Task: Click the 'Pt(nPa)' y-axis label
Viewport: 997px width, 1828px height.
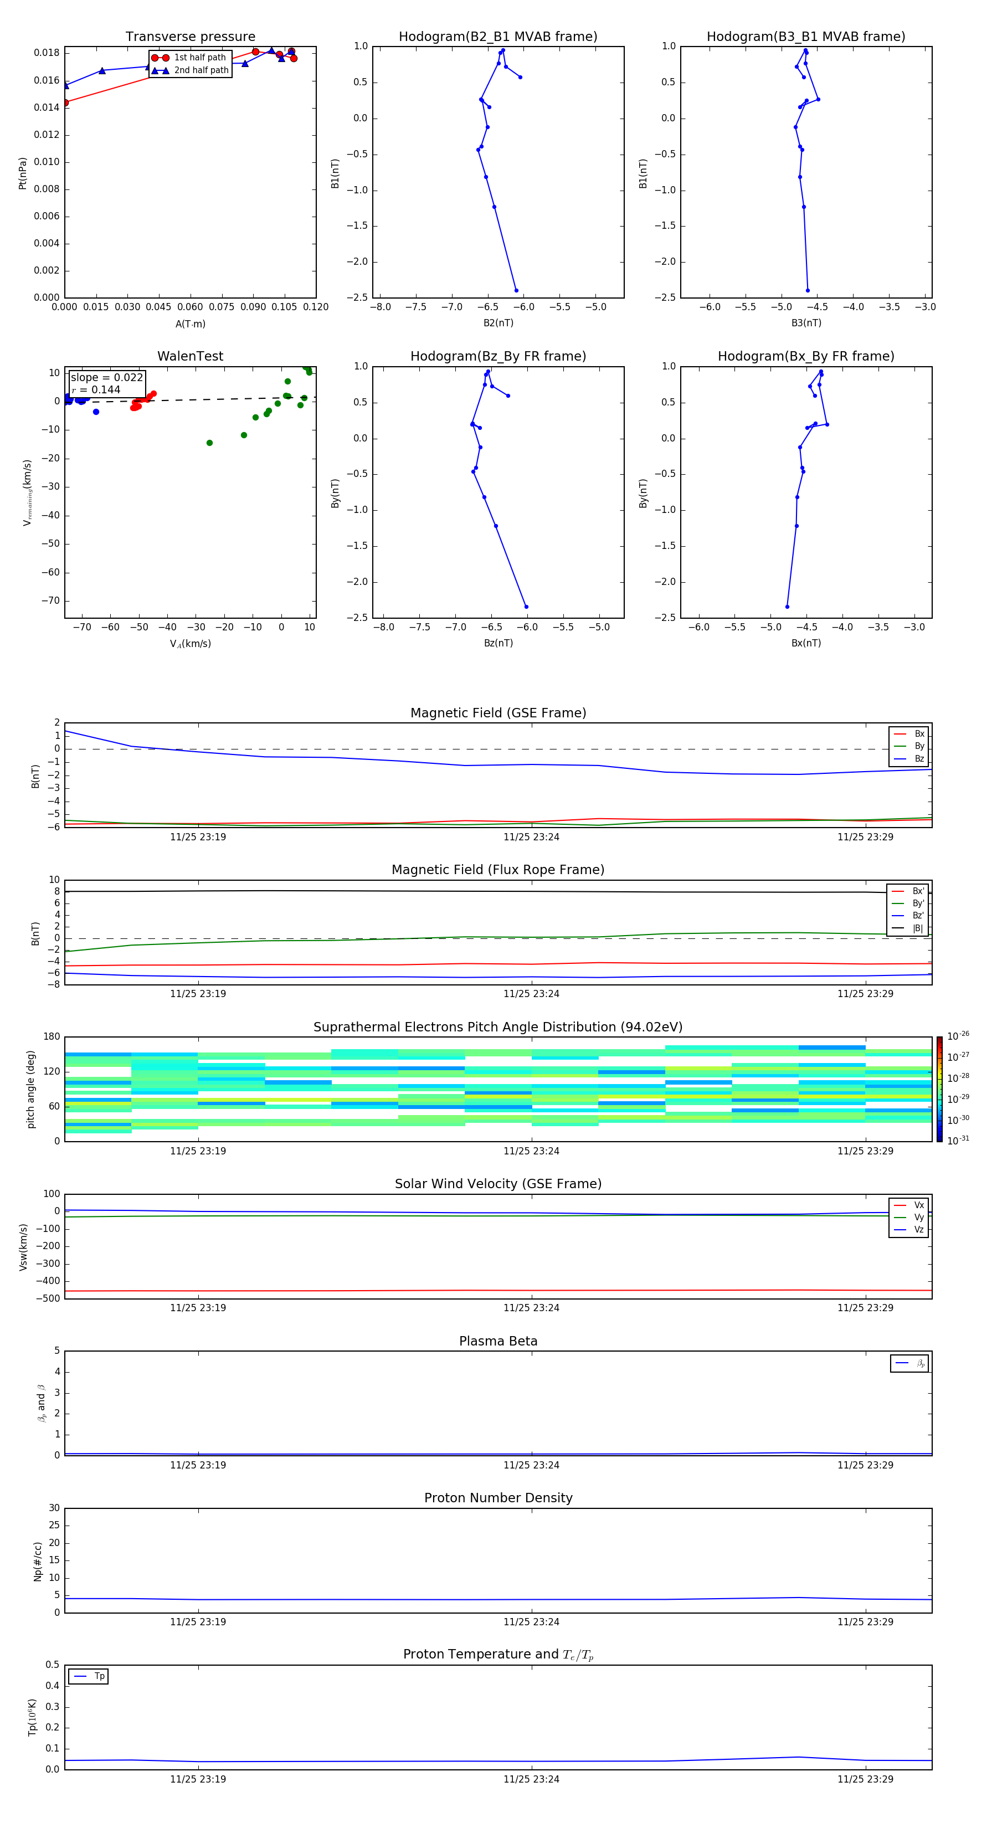Action: coord(23,173)
